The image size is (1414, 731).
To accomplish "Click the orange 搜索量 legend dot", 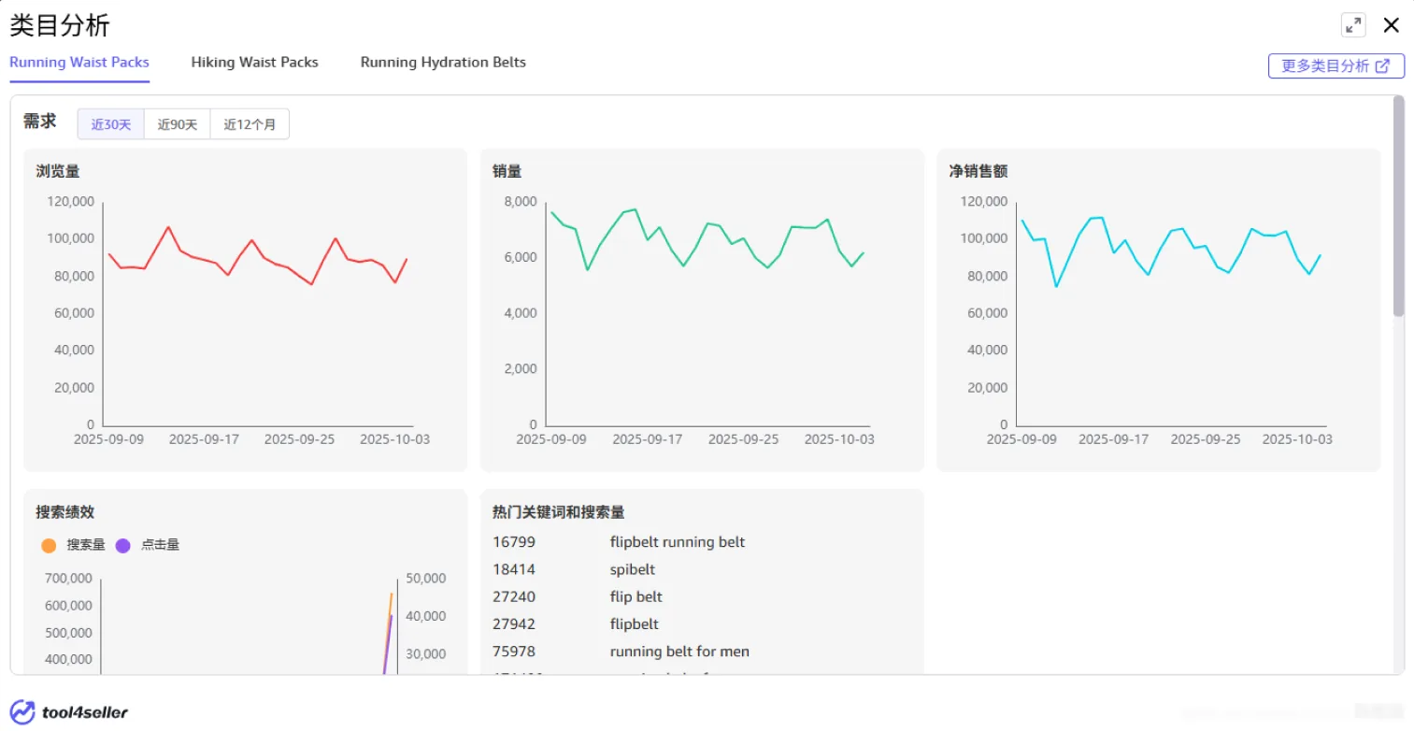I will 50,545.
